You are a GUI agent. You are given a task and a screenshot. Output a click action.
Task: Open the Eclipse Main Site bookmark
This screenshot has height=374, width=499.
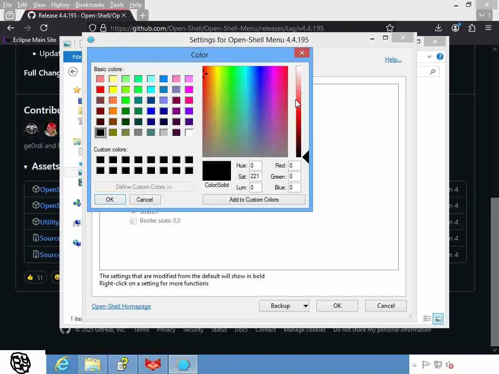click(x=30, y=40)
